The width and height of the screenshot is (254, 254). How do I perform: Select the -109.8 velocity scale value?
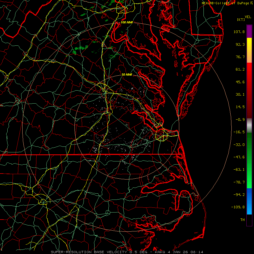click(238, 207)
